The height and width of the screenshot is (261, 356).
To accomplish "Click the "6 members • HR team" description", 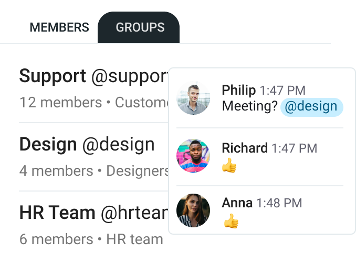I will click(x=91, y=239).
